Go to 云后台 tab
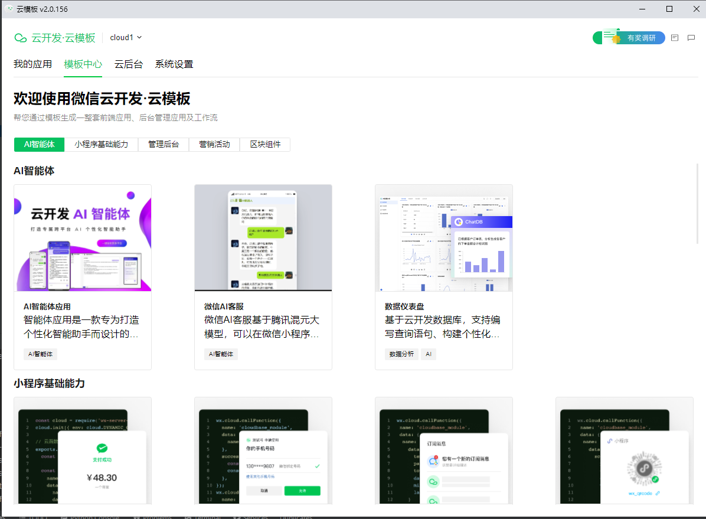This screenshot has height=519, width=706. [x=128, y=64]
